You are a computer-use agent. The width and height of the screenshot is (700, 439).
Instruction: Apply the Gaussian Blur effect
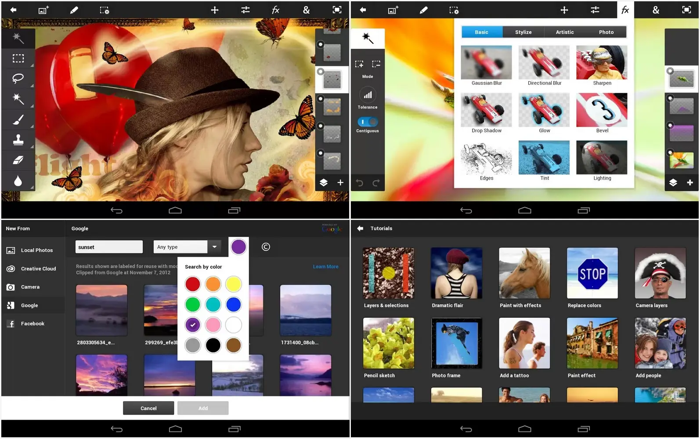[486, 66]
